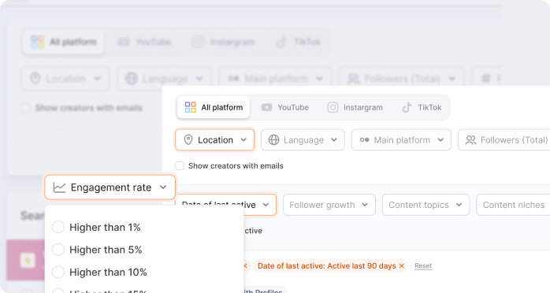Click the Language globe icon
550x293 pixels.
(273, 140)
